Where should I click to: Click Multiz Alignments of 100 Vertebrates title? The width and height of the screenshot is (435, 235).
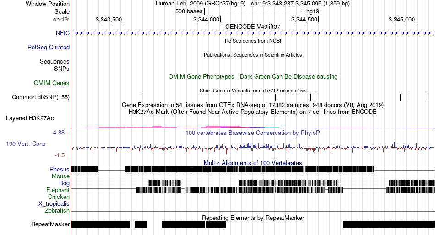[x=253, y=163]
